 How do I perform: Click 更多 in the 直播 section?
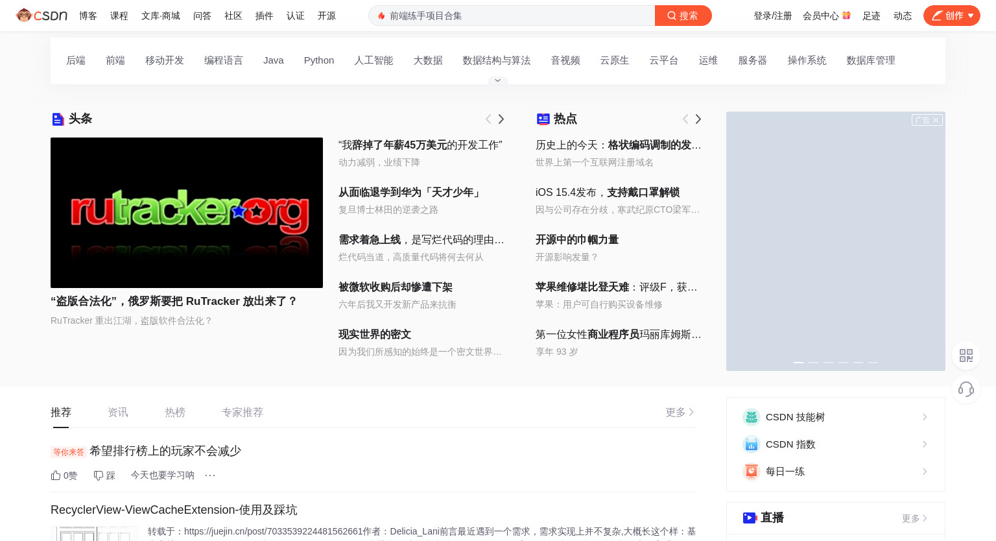[914, 518]
